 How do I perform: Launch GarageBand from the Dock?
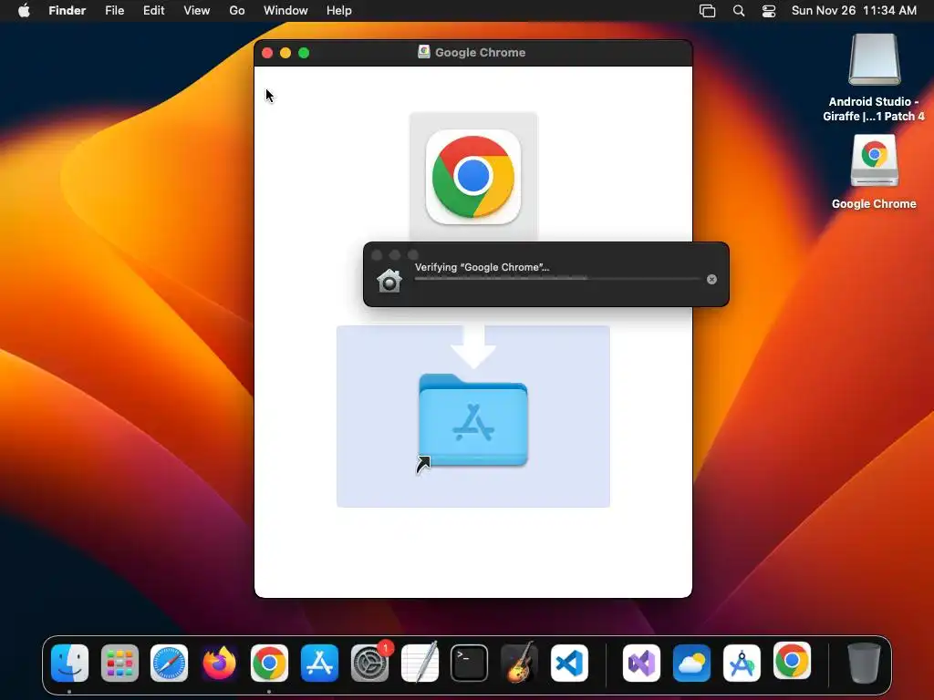coord(519,663)
